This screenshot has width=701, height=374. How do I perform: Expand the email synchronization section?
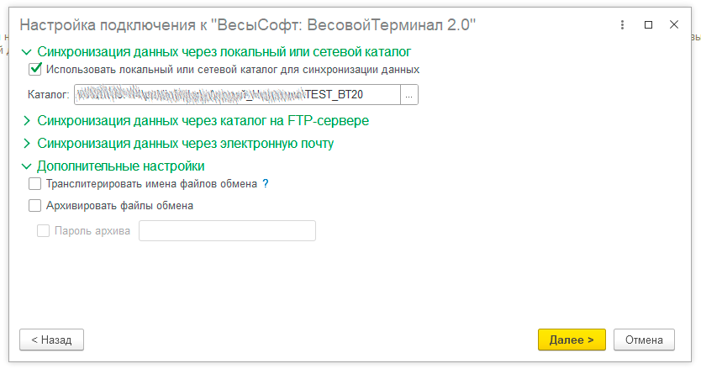pyautogui.click(x=27, y=144)
